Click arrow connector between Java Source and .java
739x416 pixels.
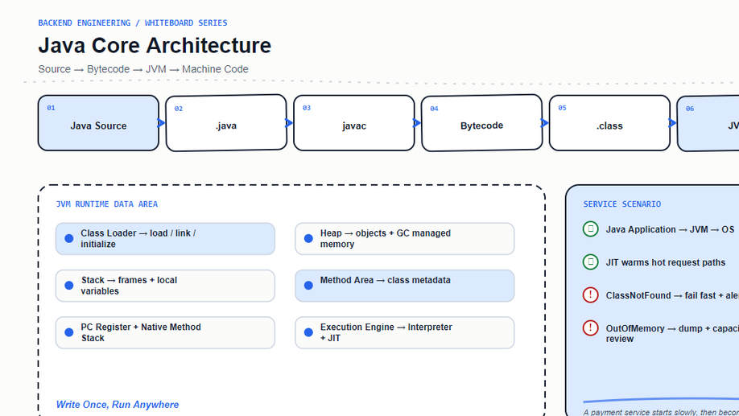[x=161, y=123]
